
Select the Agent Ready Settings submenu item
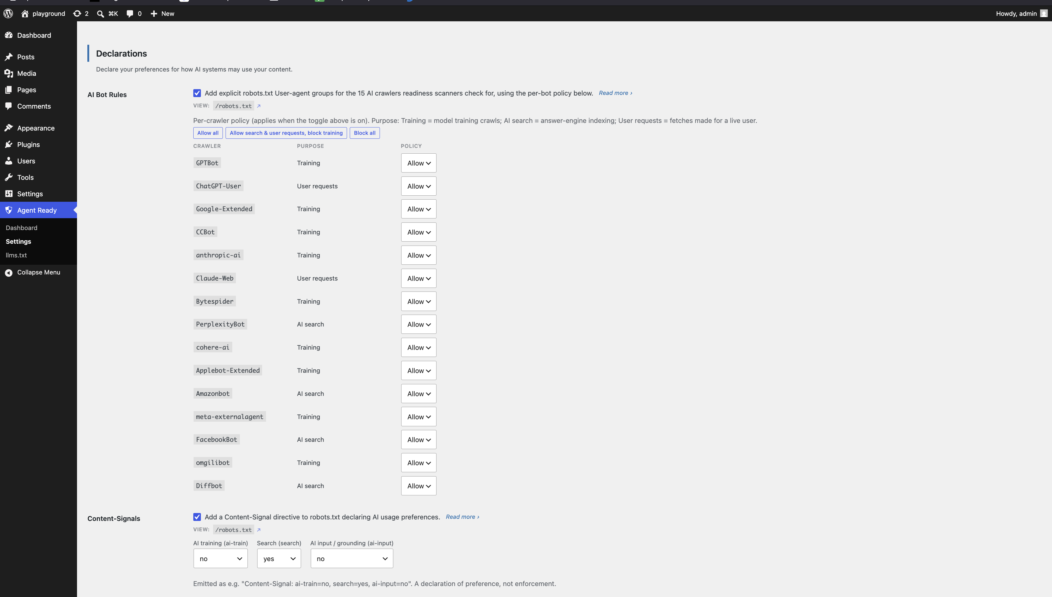pos(19,242)
